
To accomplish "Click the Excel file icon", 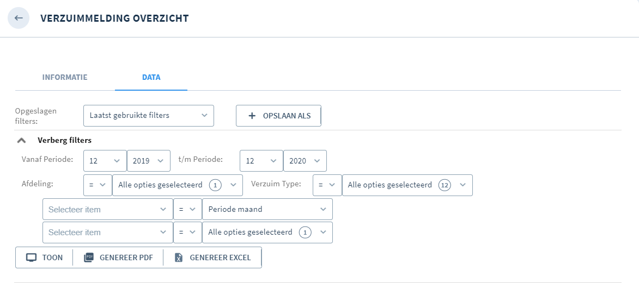I will (x=179, y=258).
